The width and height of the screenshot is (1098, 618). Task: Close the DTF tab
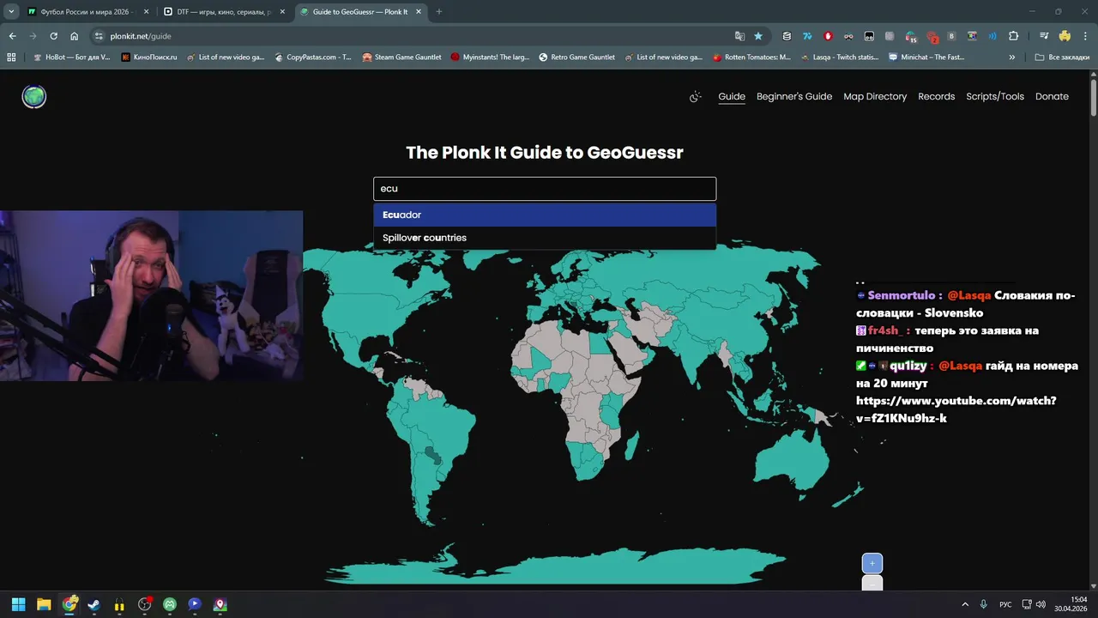pyautogui.click(x=282, y=12)
